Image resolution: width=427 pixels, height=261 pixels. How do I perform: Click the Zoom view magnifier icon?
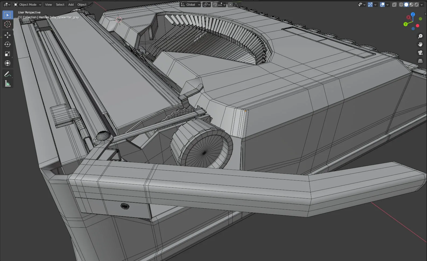point(420,36)
